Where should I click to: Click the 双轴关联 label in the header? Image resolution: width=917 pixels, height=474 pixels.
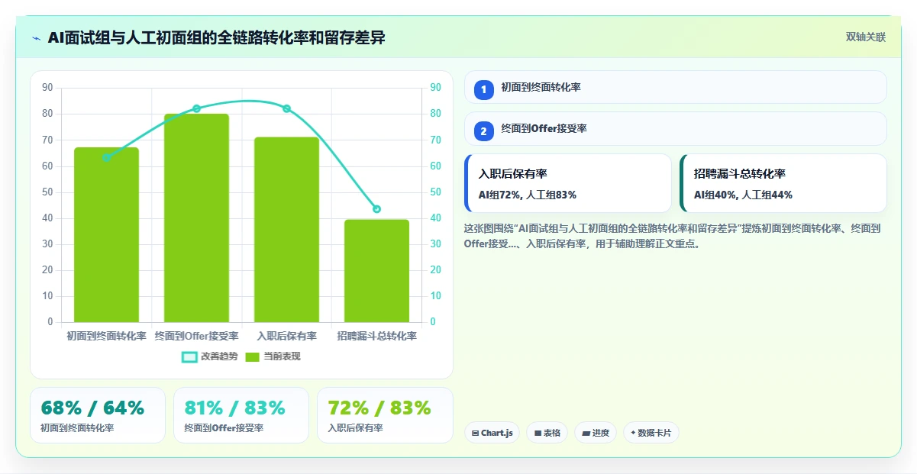[866, 37]
